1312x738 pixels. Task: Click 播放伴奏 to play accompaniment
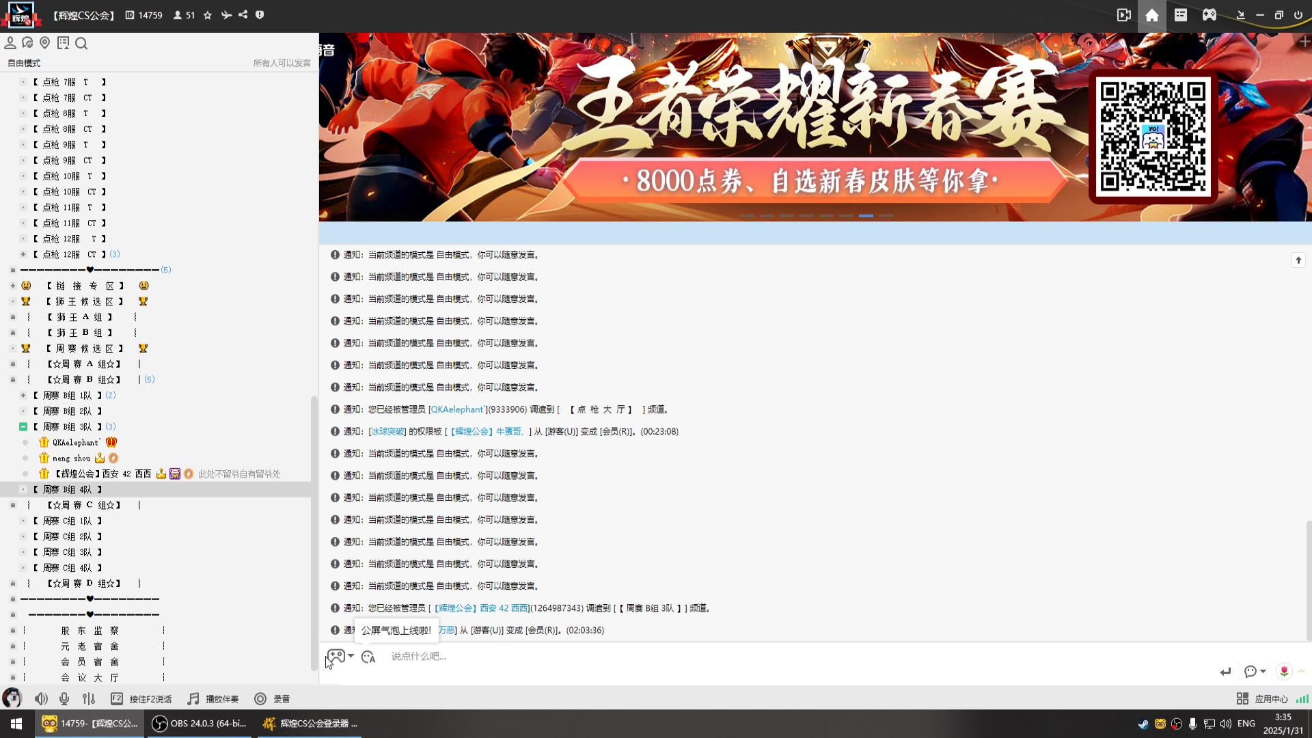[214, 699]
